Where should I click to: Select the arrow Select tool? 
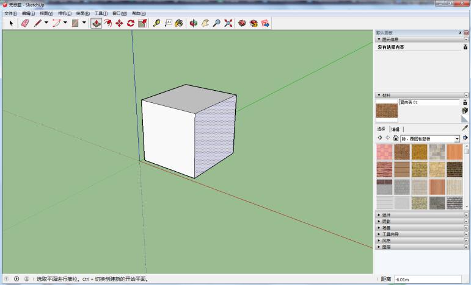click(10, 23)
